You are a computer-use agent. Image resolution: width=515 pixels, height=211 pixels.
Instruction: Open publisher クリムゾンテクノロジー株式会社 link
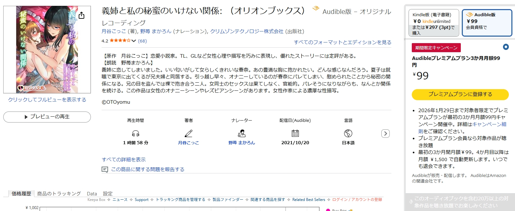[x=247, y=31]
